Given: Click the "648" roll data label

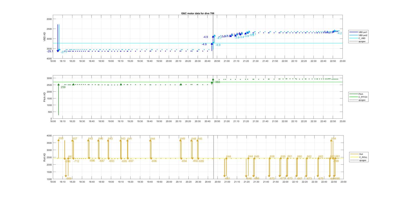Looking at the screenshot, I should click(x=194, y=139).
